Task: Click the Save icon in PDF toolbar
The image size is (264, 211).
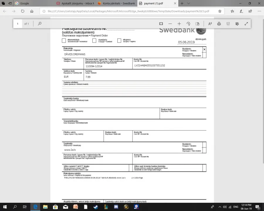Action: (x=228, y=24)
